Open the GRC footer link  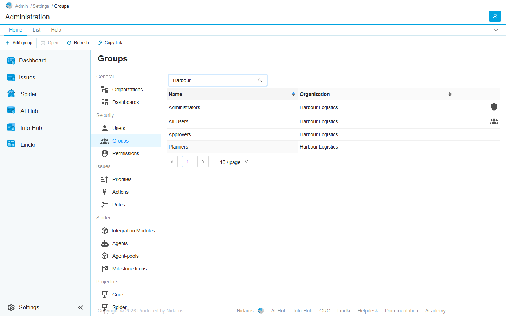(325, 311)
